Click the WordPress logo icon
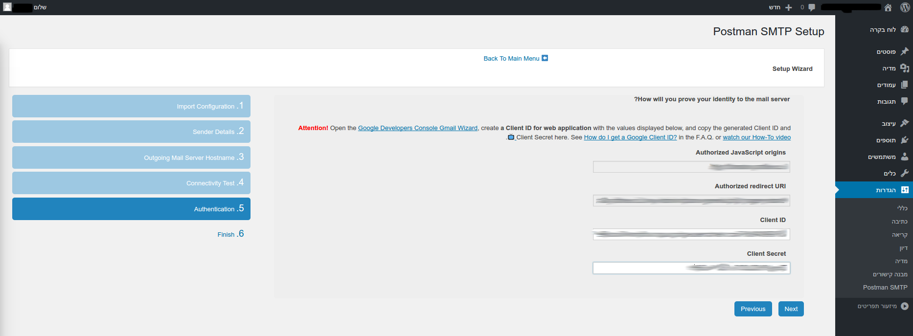The width and height of the screenshot is (913, 336). click(905, 7)
